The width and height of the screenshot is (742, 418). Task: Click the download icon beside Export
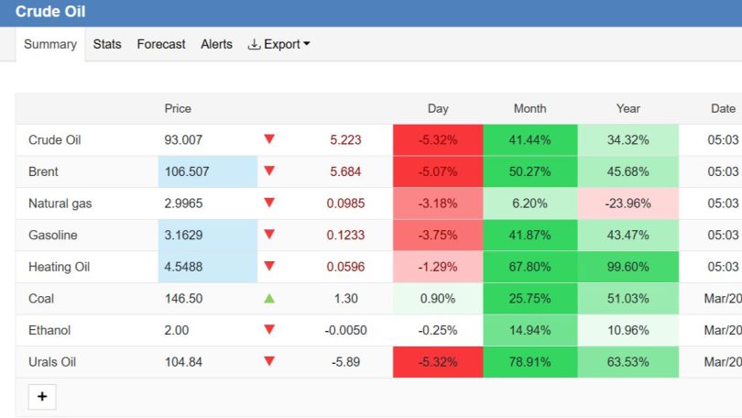point(254,44)
